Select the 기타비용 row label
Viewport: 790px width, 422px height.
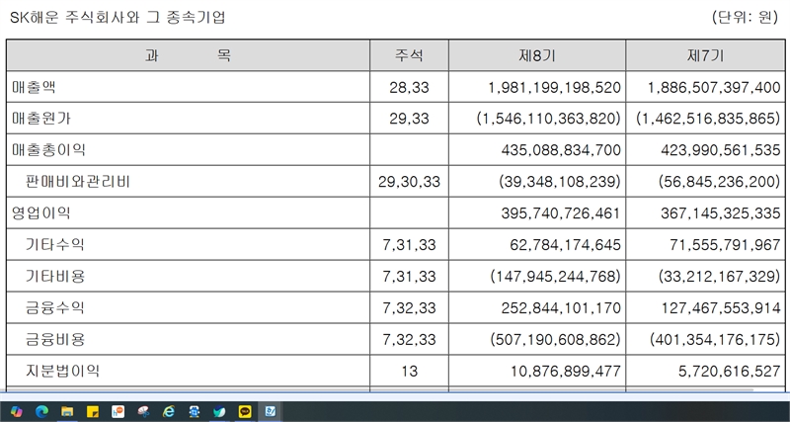(55, 276)
